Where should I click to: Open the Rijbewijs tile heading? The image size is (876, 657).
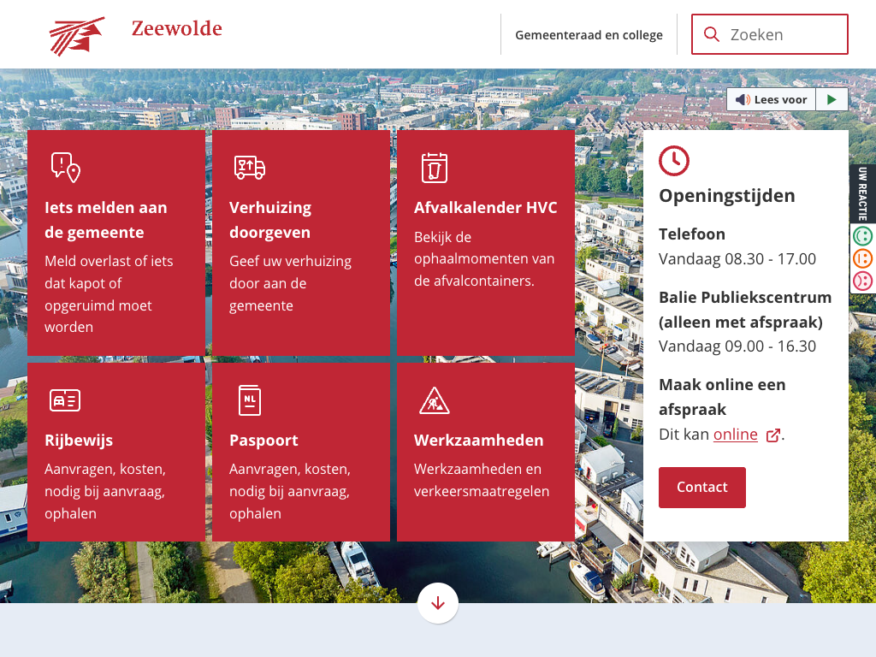pyautogui.click(x=79, y=441)
